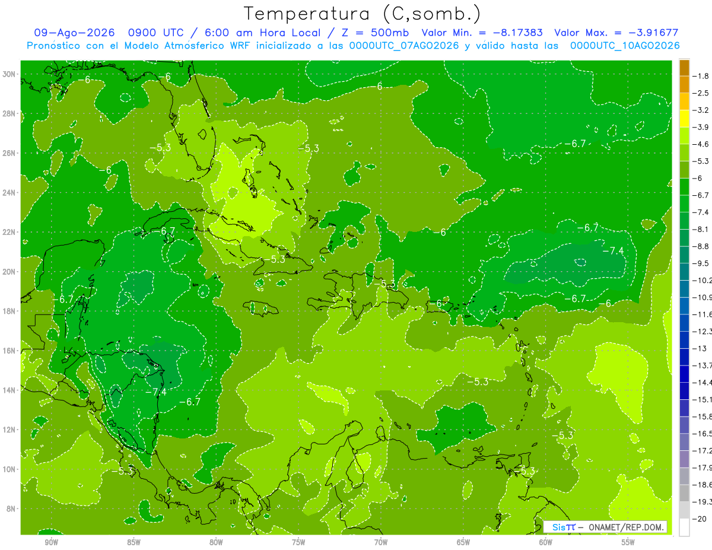Click the 12N latitude label
Image resolution: width=712 pixels, height=550 pixels.
click(9, 430)
